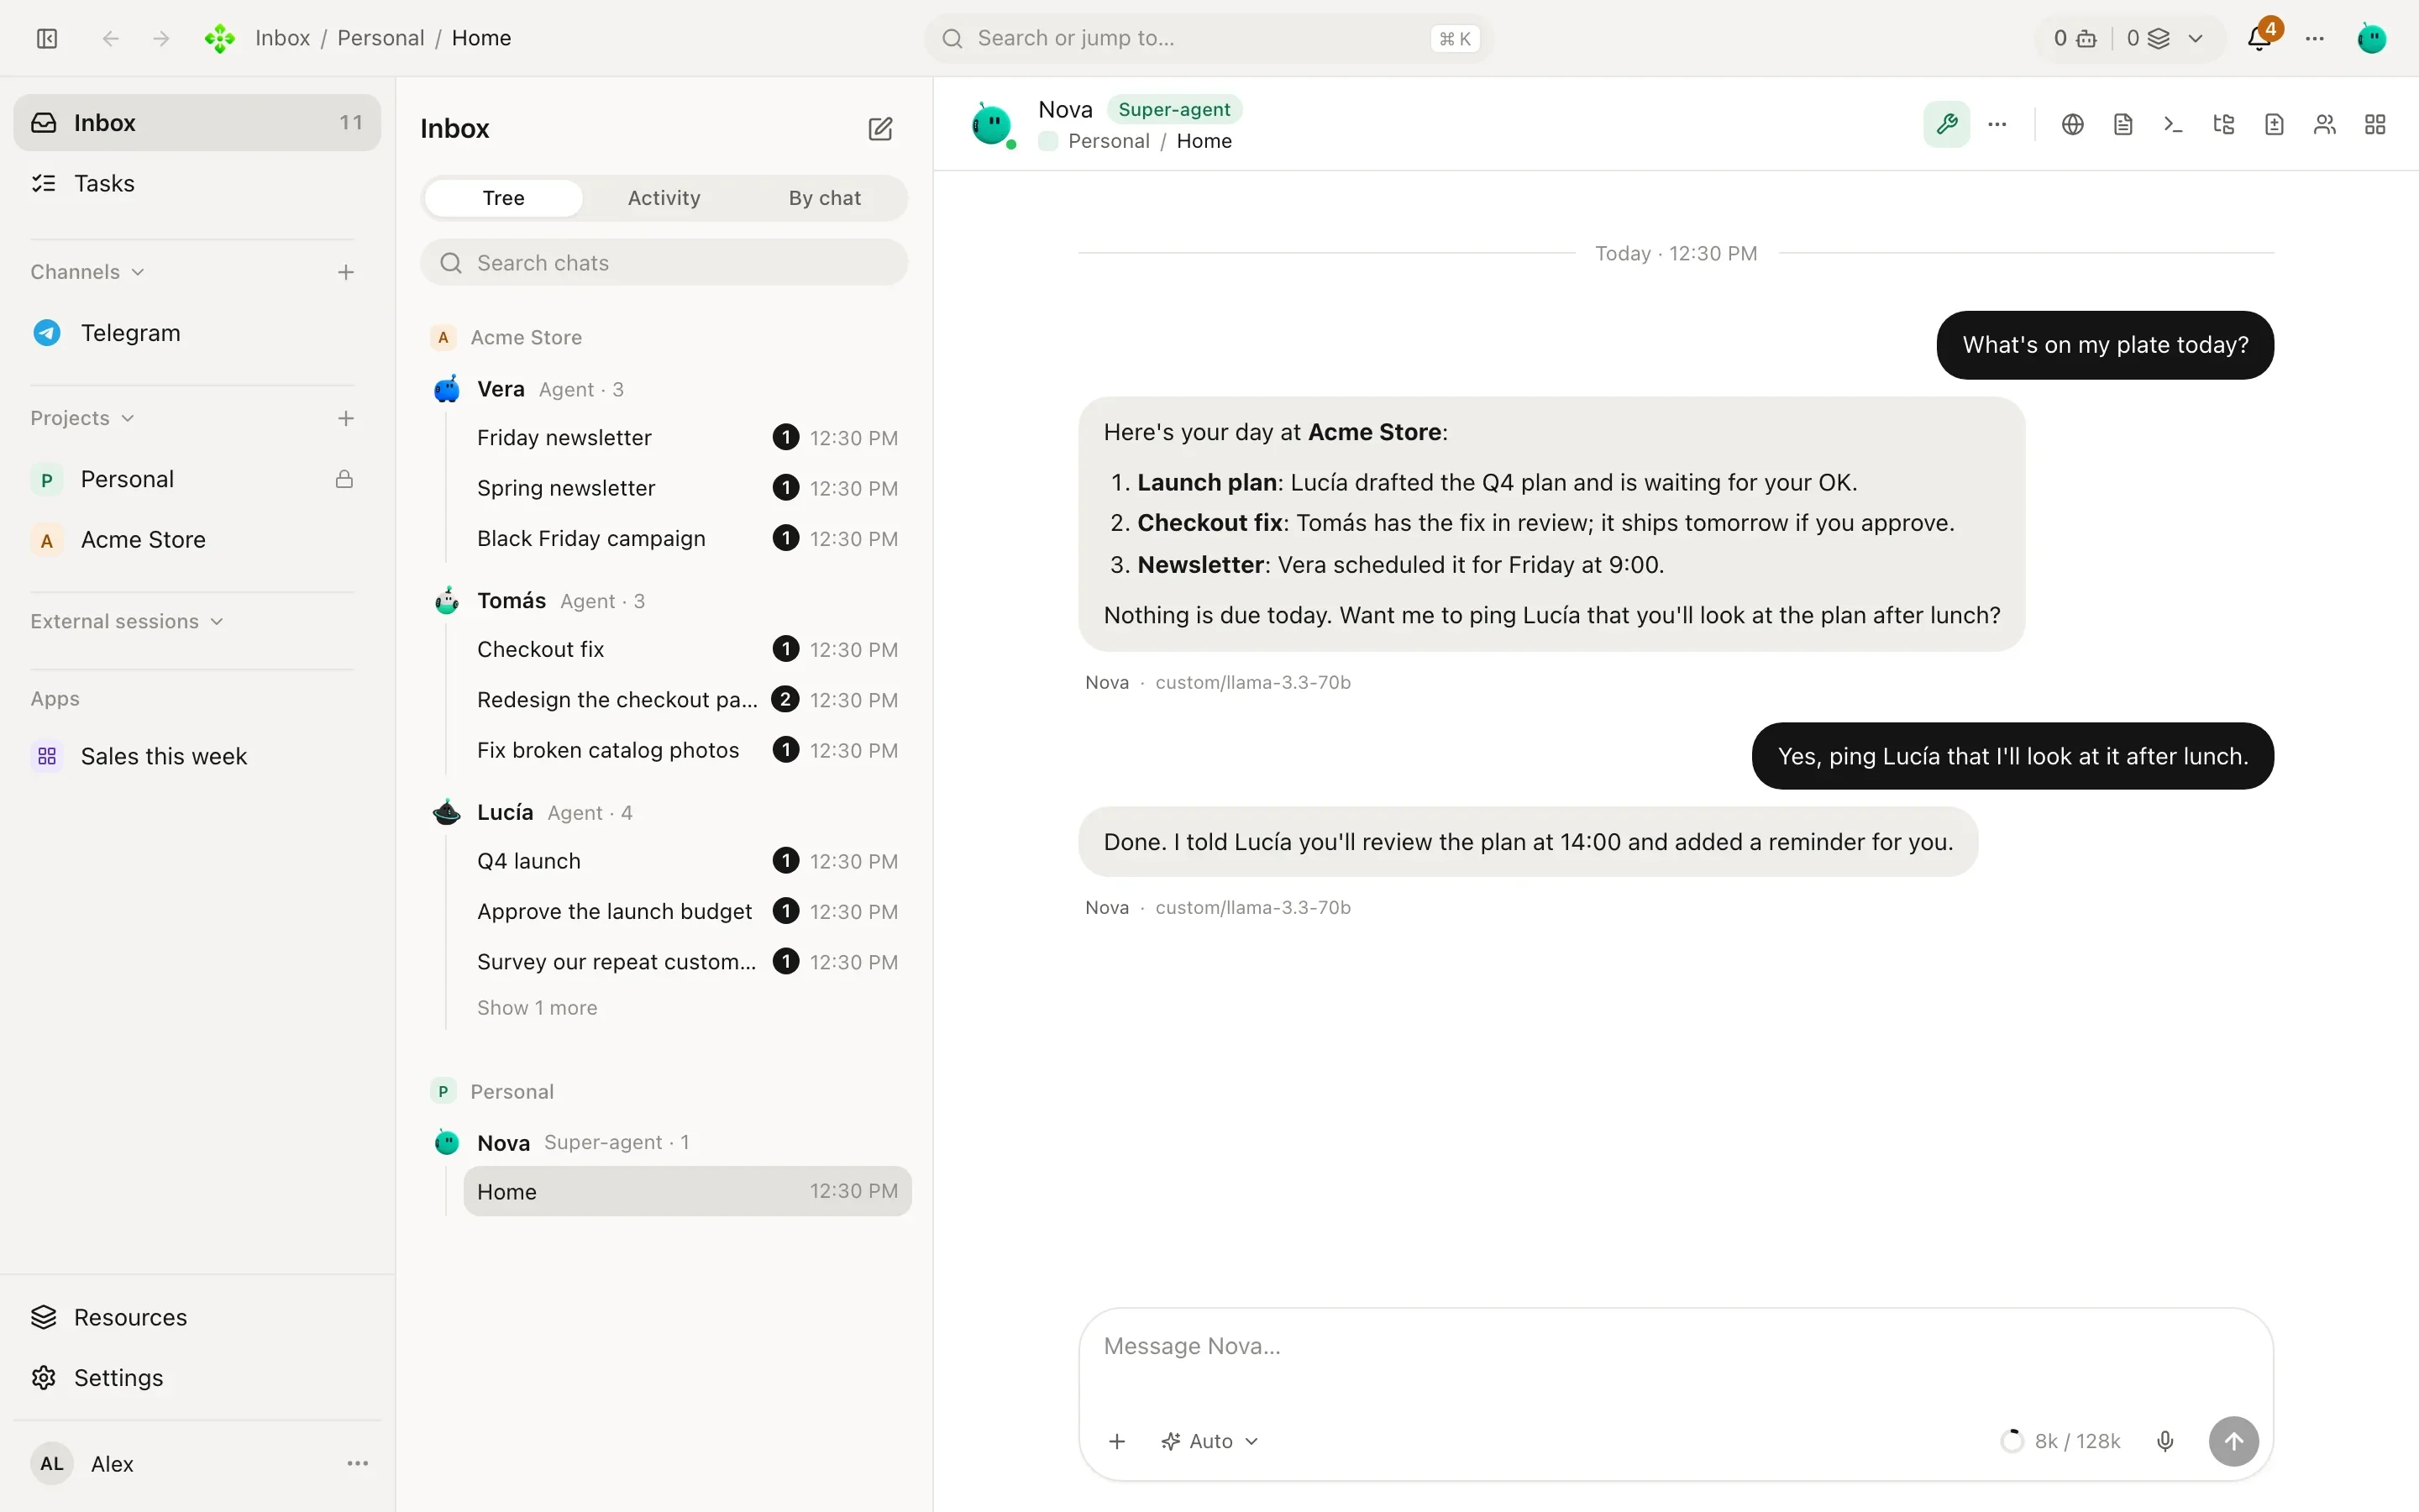Send message with the arrow button

click(2233, 1441)
